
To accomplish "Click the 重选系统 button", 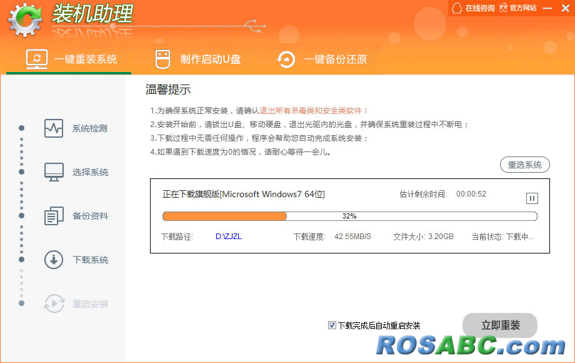I will pos(525,165).
